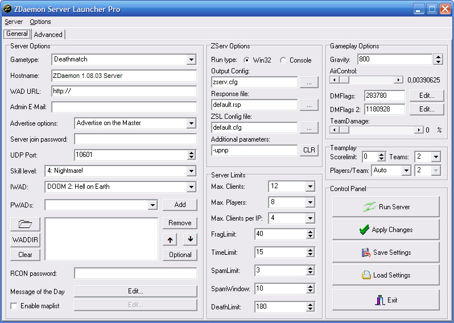Enable the maplist checkbox
The image size is (454, 323).
14,306
